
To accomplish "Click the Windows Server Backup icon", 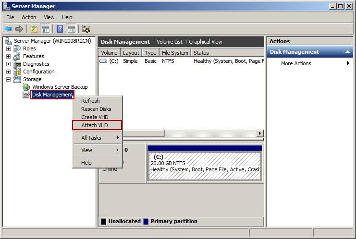I will tap(26, 87).
